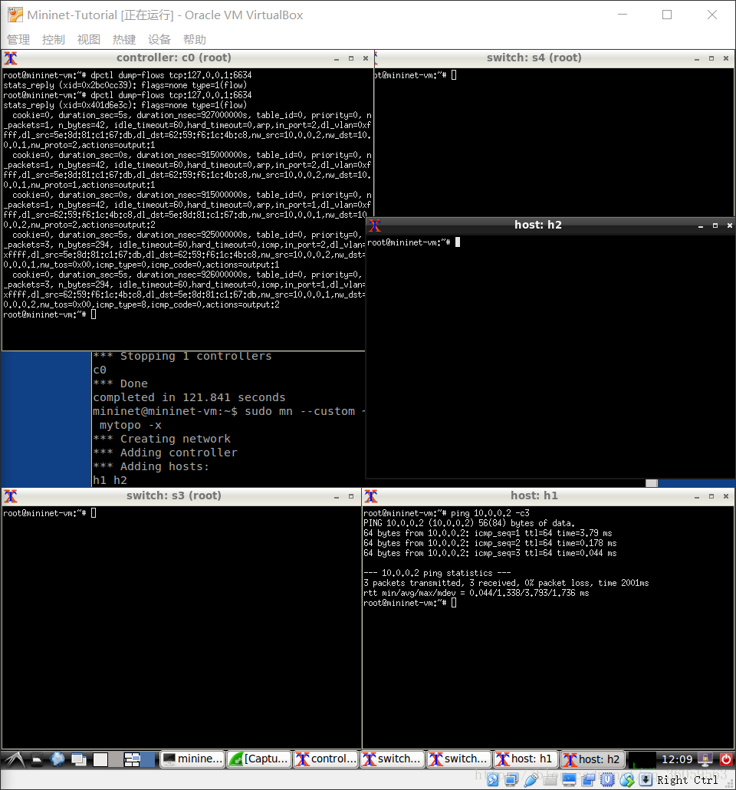Click the prompt in controller c0 terminal
The height and width of the screenshot is (790, 736).
(49, 315)
